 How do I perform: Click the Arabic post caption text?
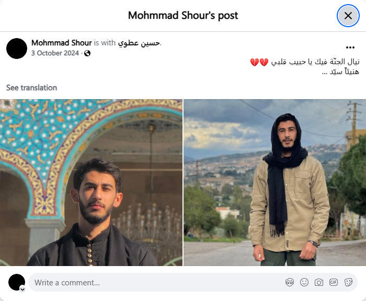304,67
